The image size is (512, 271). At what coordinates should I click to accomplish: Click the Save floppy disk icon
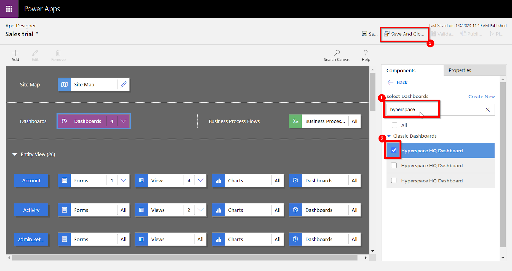(364, 34)
